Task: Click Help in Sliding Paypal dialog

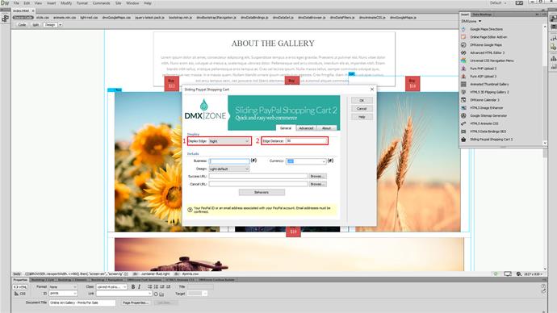Action: [x=362, y=117]
